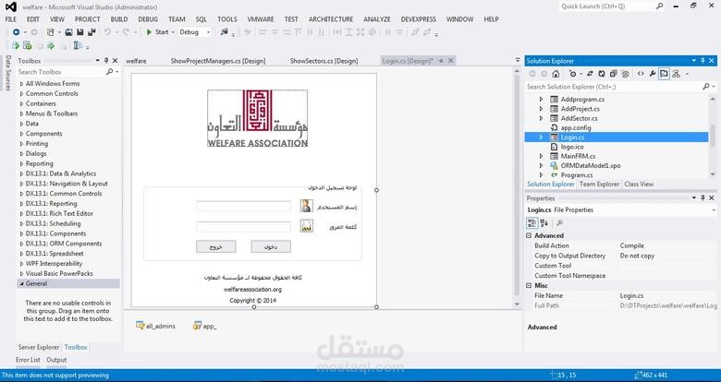Click the app_ component in tray
721x382 pixels.
click(x=204, y=326)
